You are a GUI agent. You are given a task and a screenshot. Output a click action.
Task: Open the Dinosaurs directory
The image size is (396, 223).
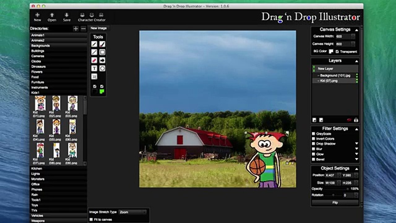click(x=58, y=67)
